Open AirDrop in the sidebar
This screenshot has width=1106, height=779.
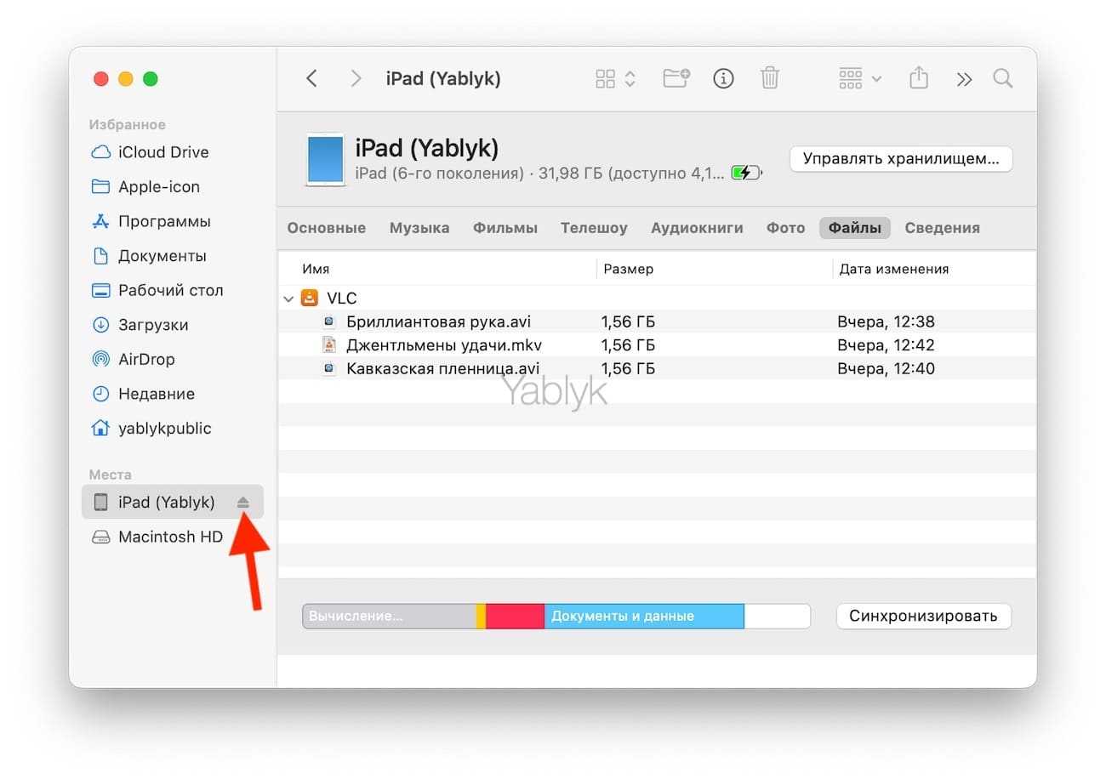145,360
